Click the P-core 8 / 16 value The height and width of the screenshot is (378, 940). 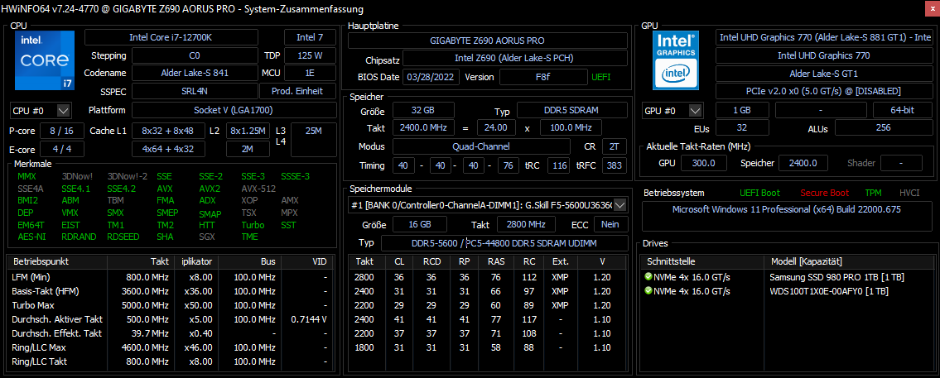[x=62, y=132]
